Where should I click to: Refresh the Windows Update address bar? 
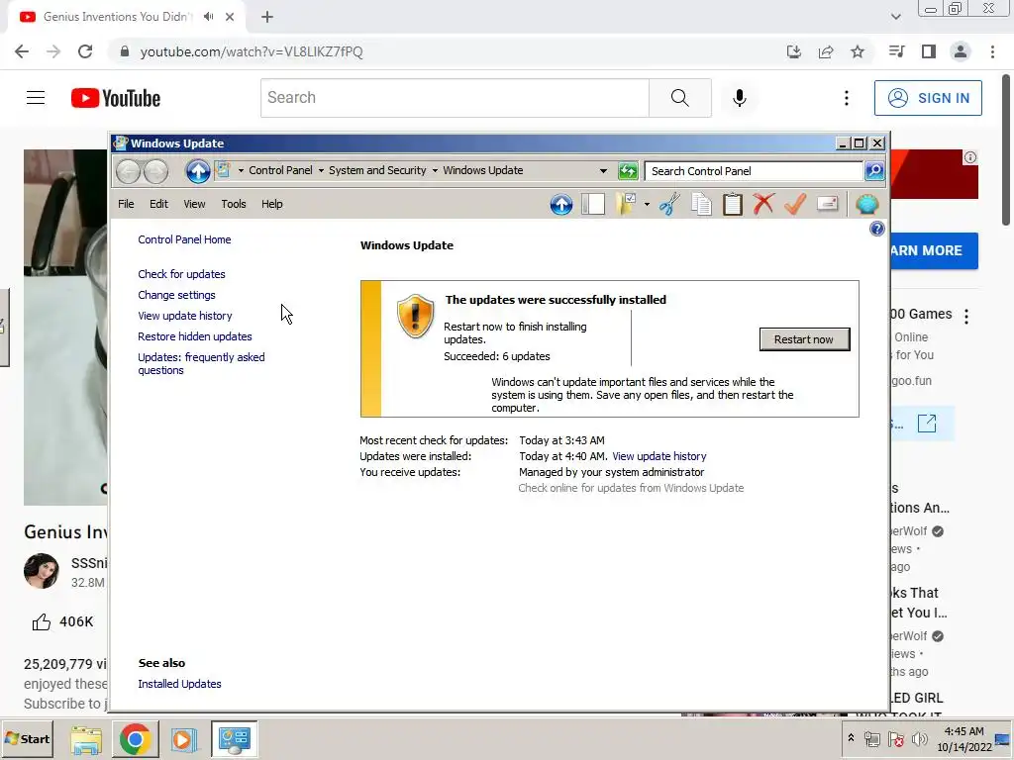point(627,171)
